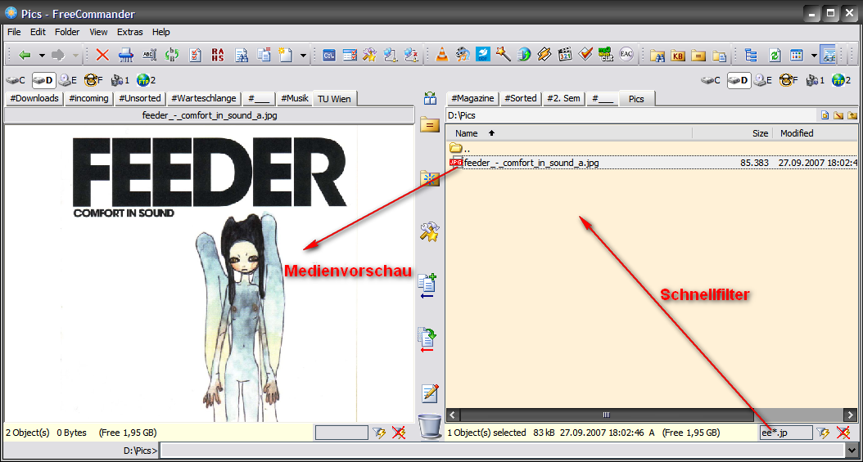
Task: Switch to the #Sorted tab
Action: click(x=521, y=98)
